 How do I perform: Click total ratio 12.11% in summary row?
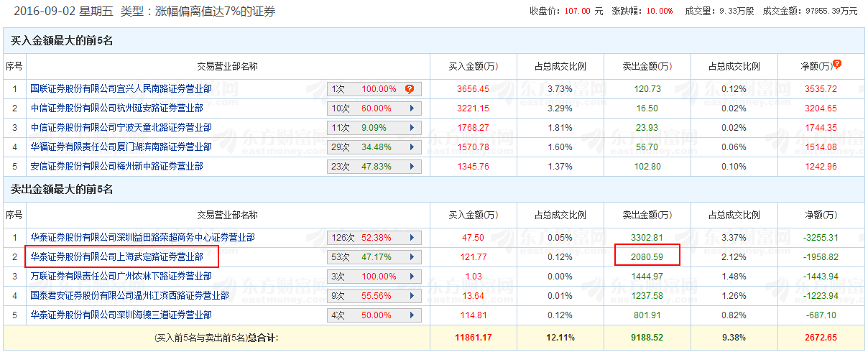pyautogui.click(x=560, y=337)
